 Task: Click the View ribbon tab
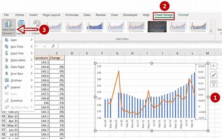pyautogui.click(x=114, y=15)
